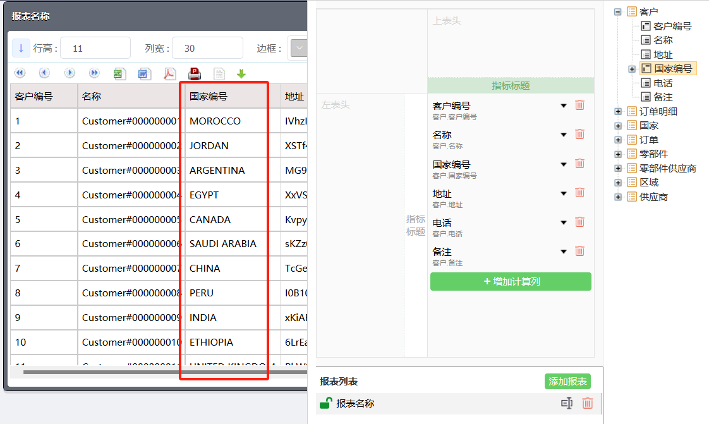Rename the report in 报表列表
Screen dimensions: 709x424
(567, 403)
